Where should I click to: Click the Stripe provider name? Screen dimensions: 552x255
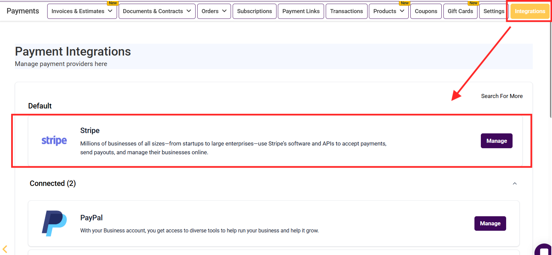tap(90, 130)
